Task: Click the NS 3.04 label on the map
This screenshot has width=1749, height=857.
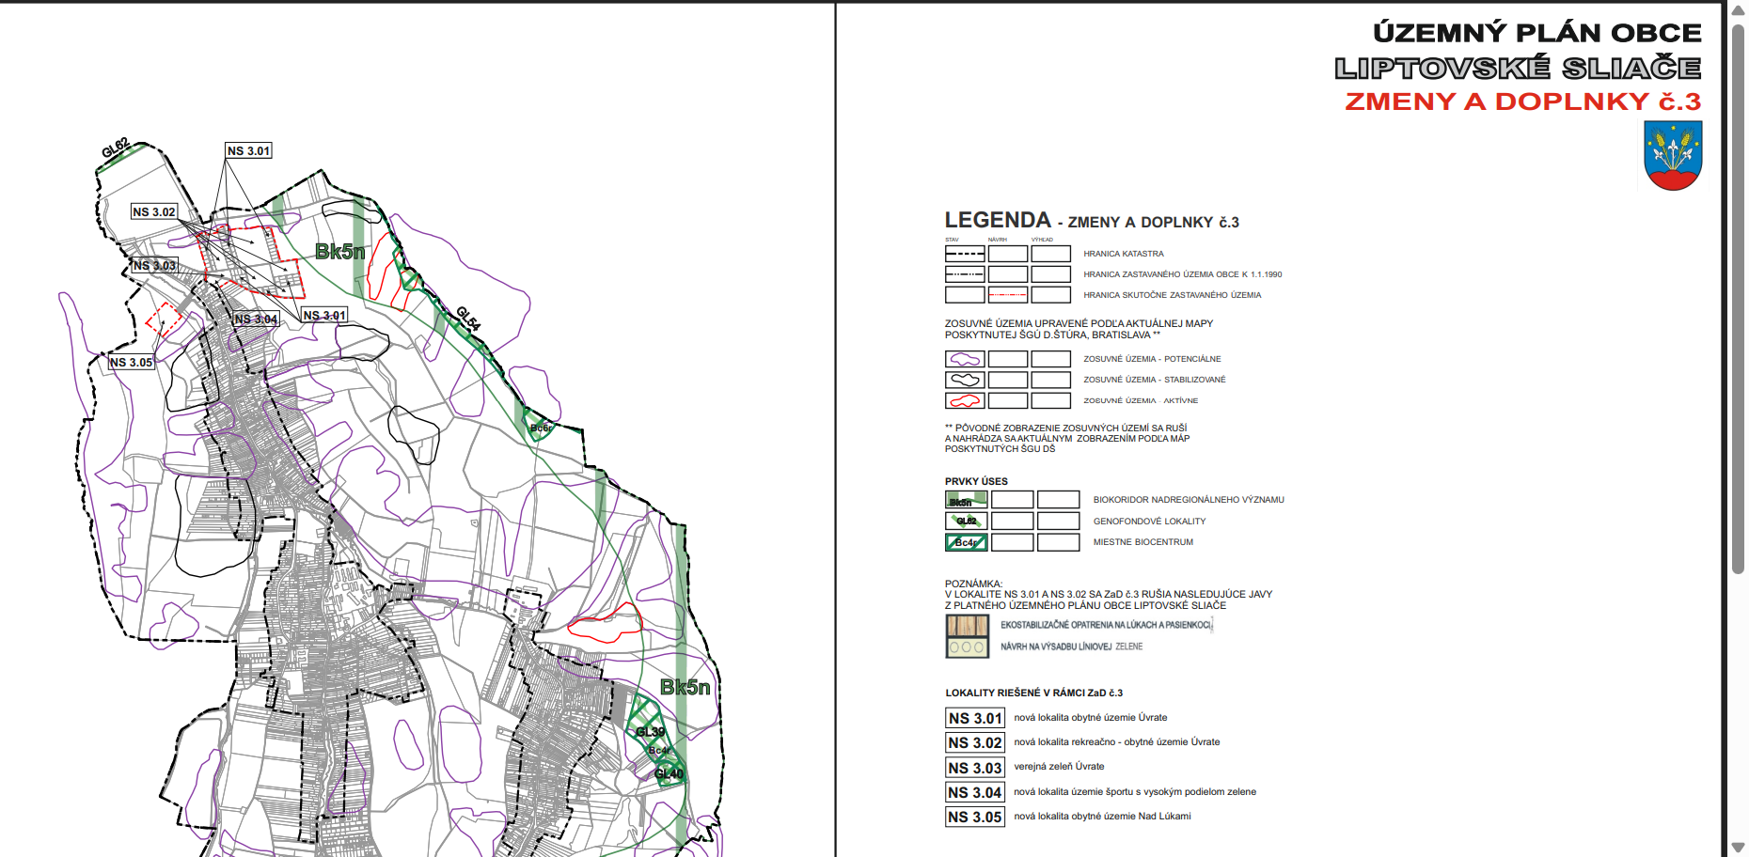Action: (x=256, y=319)
